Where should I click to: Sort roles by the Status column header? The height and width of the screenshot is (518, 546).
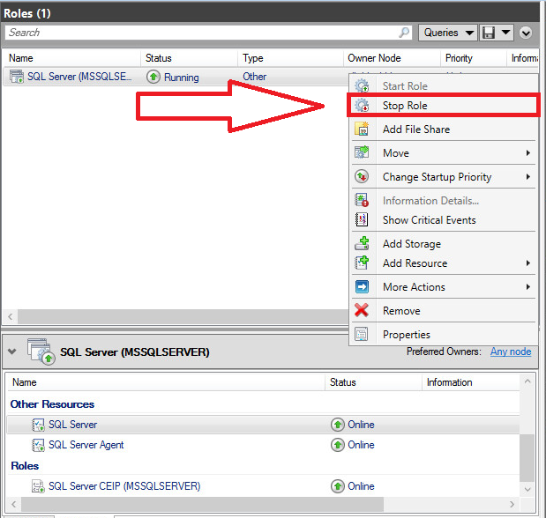coord(159,58)
